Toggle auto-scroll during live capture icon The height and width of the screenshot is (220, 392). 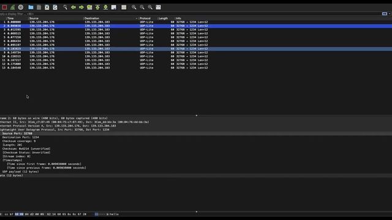tap(114, 7)
